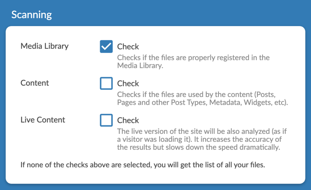Click the Check label next to Live Content
This screenshot has height=190, width=311.
[x=128, y=120]
